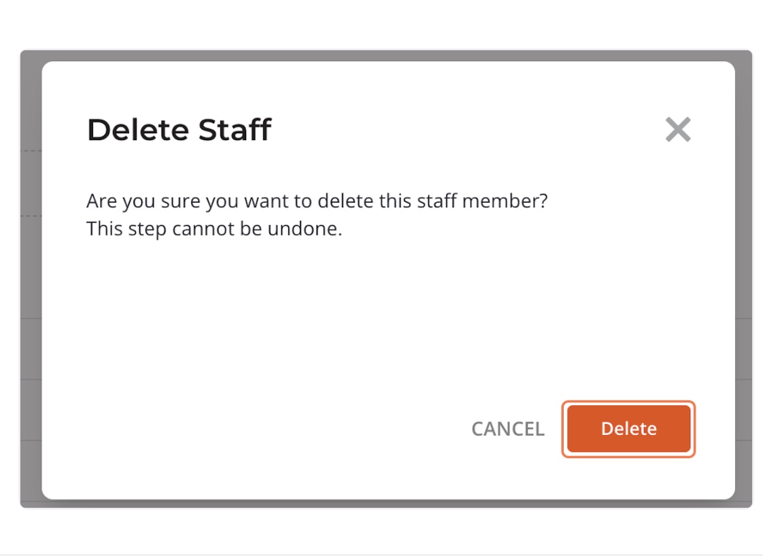Click the "Delete Staff" dialog heading
Viewport: 763px width, 556px height.
(180, 130)
